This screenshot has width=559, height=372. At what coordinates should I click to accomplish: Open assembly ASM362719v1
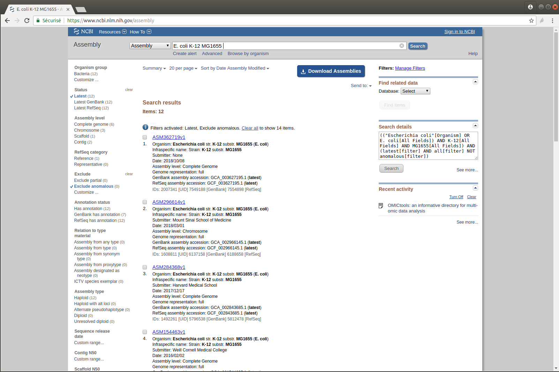(x=169, y=137)
